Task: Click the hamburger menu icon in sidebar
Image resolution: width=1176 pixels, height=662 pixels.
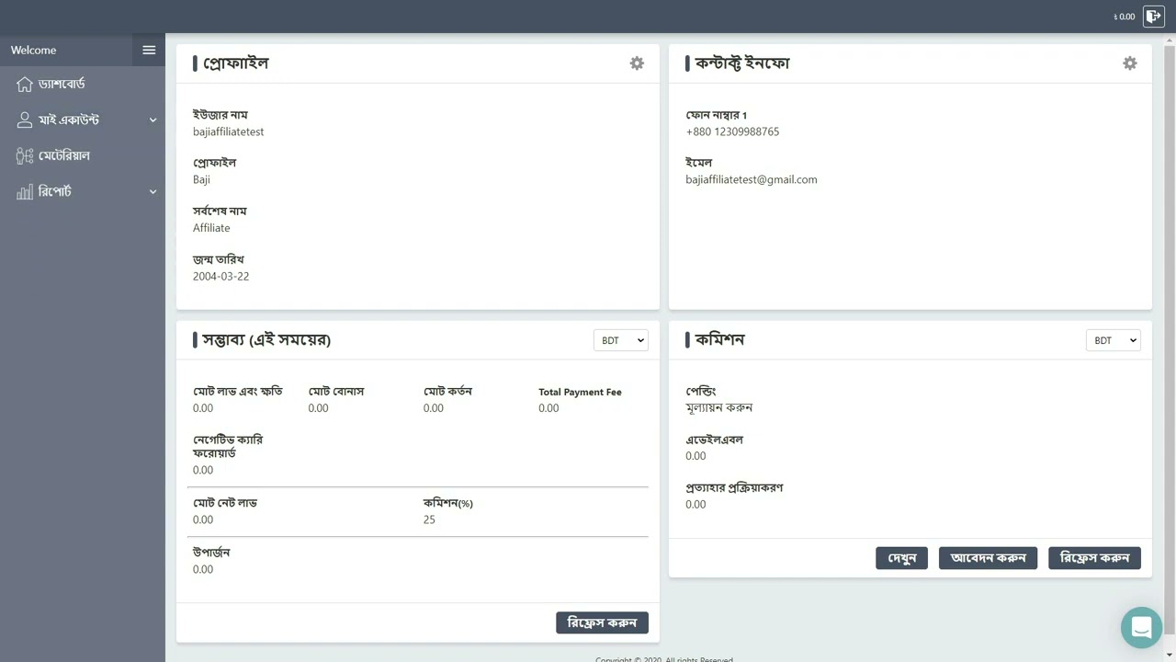Action: click(x=149, y=50)
